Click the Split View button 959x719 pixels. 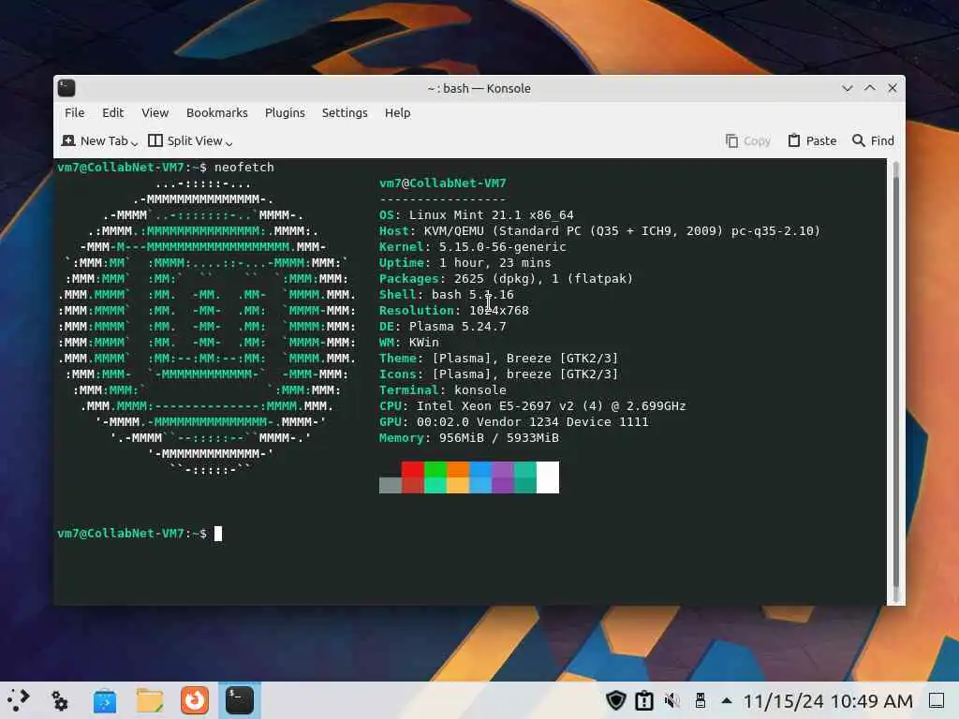(x=185, y=140)
